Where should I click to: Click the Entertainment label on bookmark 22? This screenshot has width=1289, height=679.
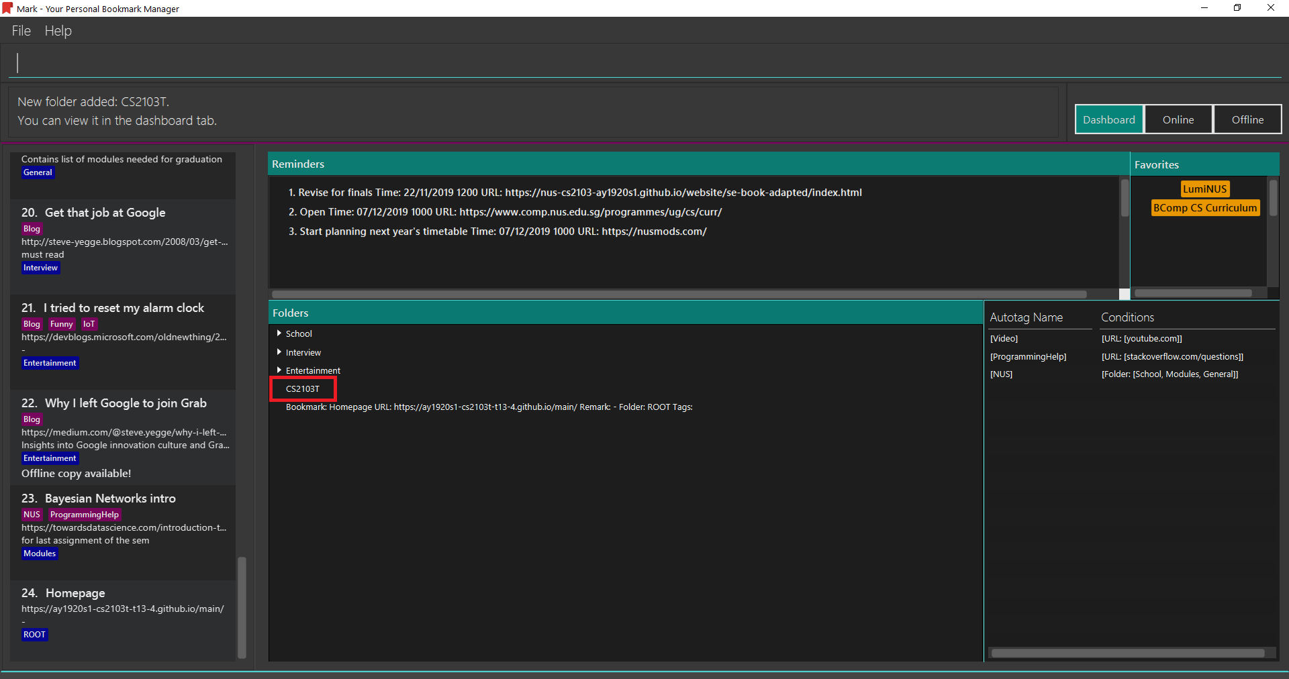(50, 458)
